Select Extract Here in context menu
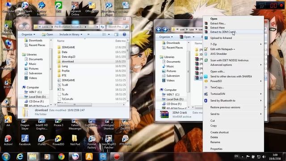The height and width of the screenshot is (161, 286). pyautogui.click(x=217, y=28)
